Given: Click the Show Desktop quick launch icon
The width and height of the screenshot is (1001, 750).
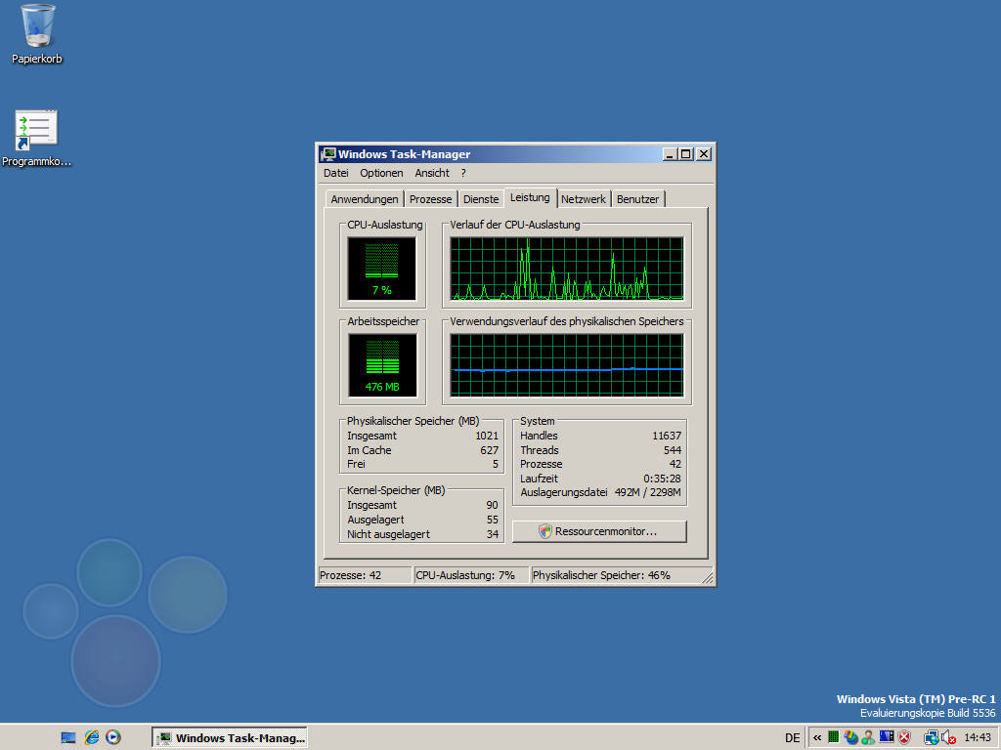Looking at the screenshot, I should pos(68,738).
